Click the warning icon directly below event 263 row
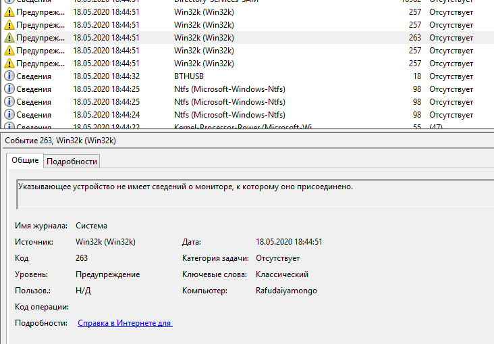This screenshot has height=344, width=494. point(9,51)
